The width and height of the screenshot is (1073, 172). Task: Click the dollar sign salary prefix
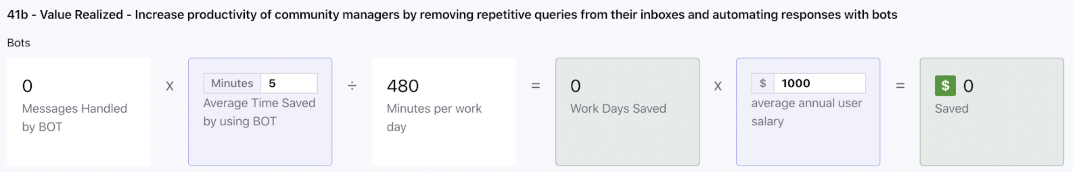(762, 83)
